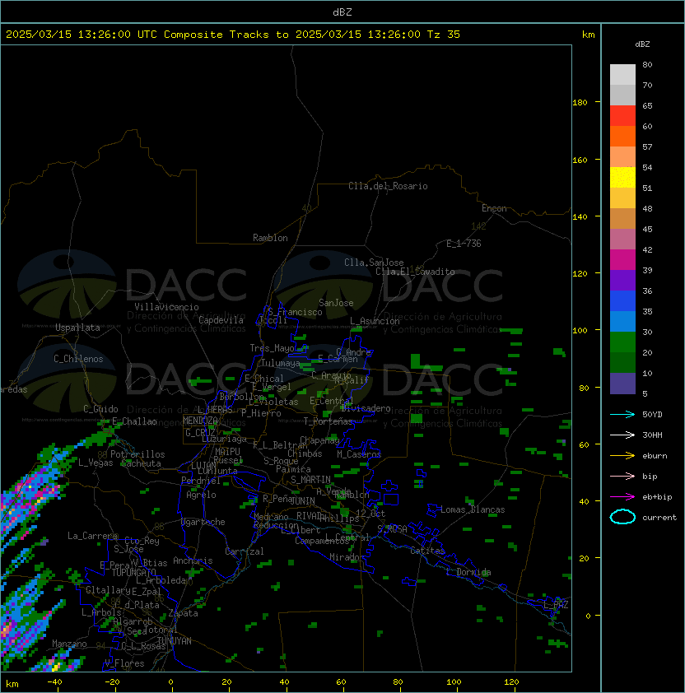Click the 'LUJAN' map label
This screenshot has height=693, width=685.
(203, 465)
